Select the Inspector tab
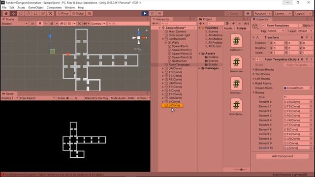 [261, 19]
